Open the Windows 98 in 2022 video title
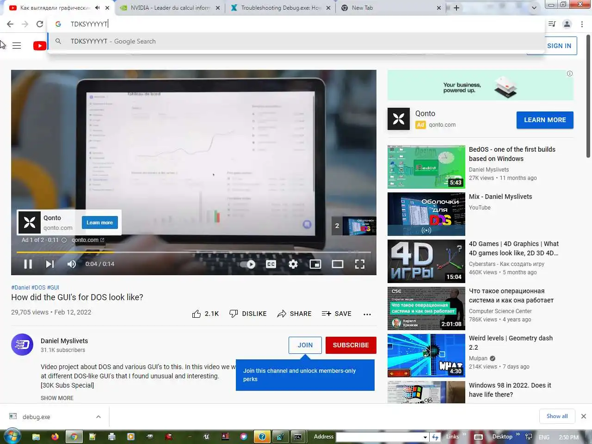Image resolution: width=592 pixels, height=444 pixels. point(510,390)
